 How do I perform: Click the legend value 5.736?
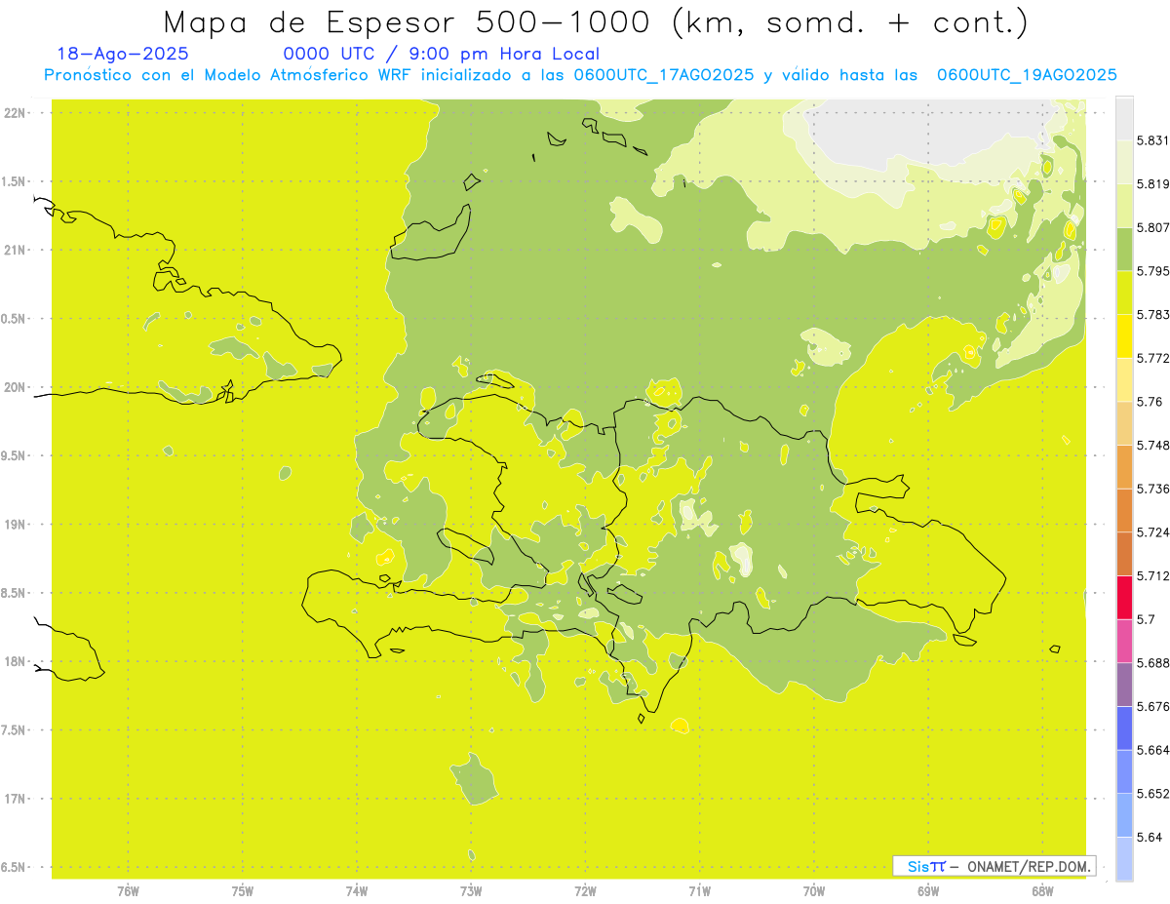click(x=1152, y=489)
